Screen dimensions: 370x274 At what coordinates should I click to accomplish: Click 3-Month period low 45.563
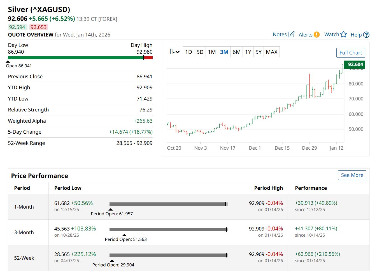click(62, 229)
